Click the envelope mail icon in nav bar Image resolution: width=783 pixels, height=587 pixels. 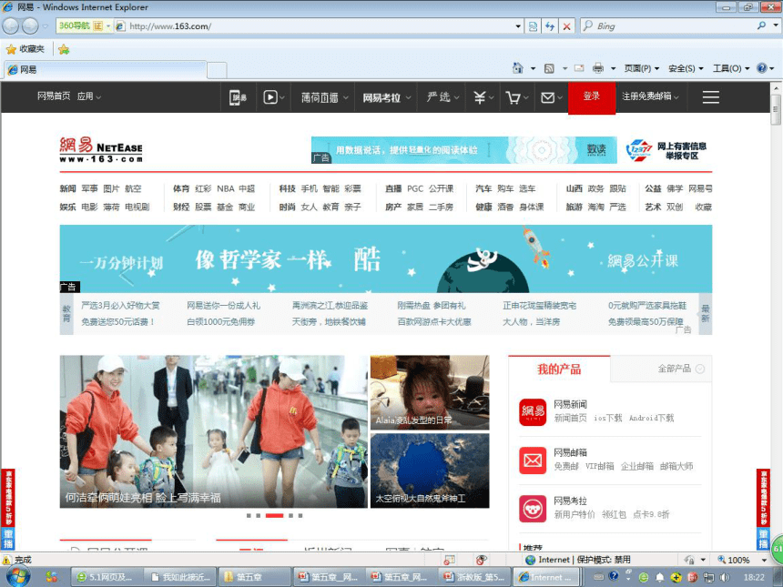coord(548,97)
